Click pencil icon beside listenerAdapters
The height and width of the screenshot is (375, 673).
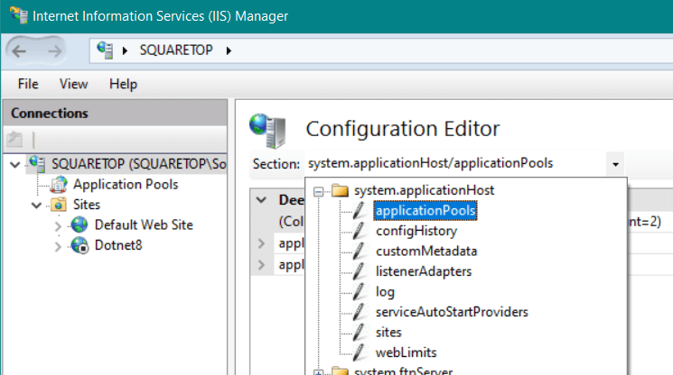(359, 271)
